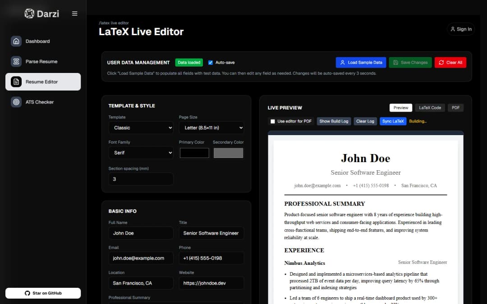Click the Phone input field
This screenshot has width=487, height=304.
[211, 258]
